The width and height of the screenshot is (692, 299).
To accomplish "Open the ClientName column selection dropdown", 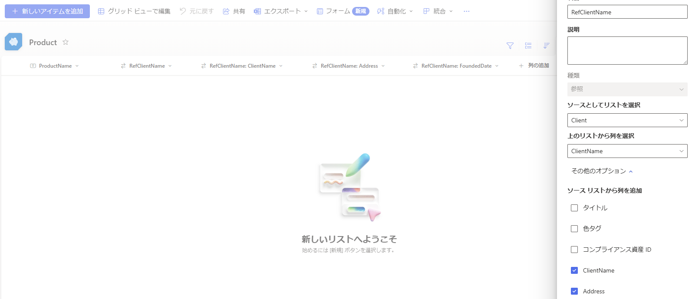I will click(627, 151).
